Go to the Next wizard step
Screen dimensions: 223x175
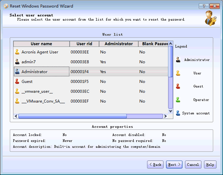click(174, 164)
